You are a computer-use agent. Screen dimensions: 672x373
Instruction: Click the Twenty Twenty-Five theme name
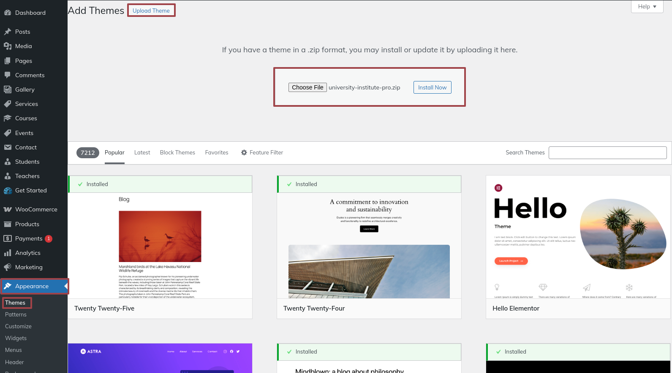point(104,308)
